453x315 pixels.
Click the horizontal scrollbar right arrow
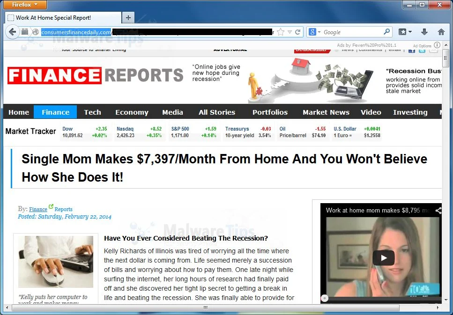[x=438, y=308]
